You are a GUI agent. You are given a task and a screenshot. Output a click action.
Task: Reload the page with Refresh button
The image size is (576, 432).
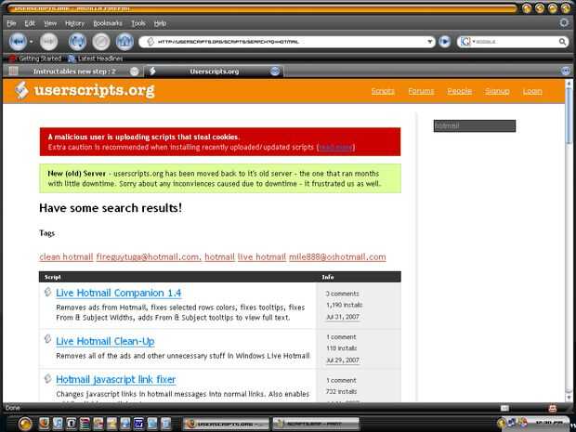(77, 42)
